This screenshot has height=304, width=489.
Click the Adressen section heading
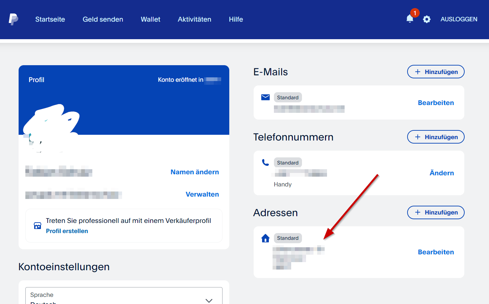[276, 213]
